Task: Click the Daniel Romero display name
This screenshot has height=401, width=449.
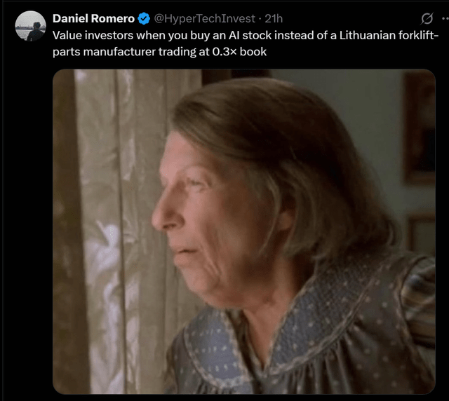Action: click(93, 19)
